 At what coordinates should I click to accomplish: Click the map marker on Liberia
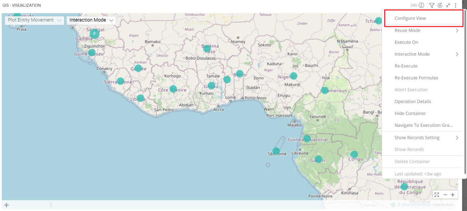click(140, 98)
